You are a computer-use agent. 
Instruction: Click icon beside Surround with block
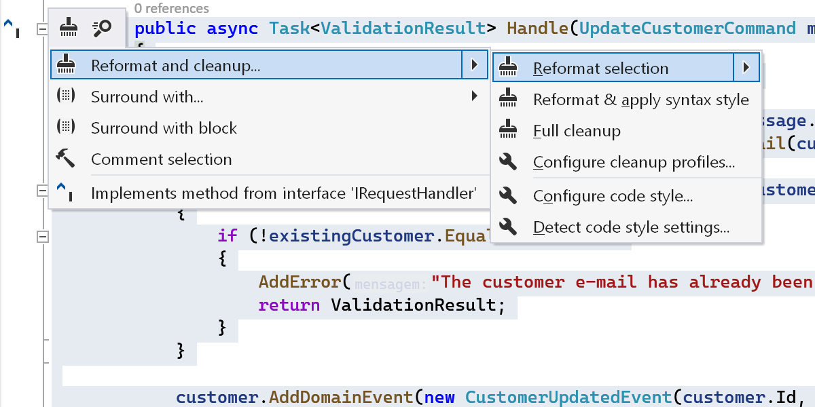(66, 128)
